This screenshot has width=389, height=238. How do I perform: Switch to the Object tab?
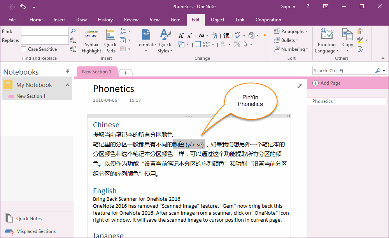click(x=217, y=20)
